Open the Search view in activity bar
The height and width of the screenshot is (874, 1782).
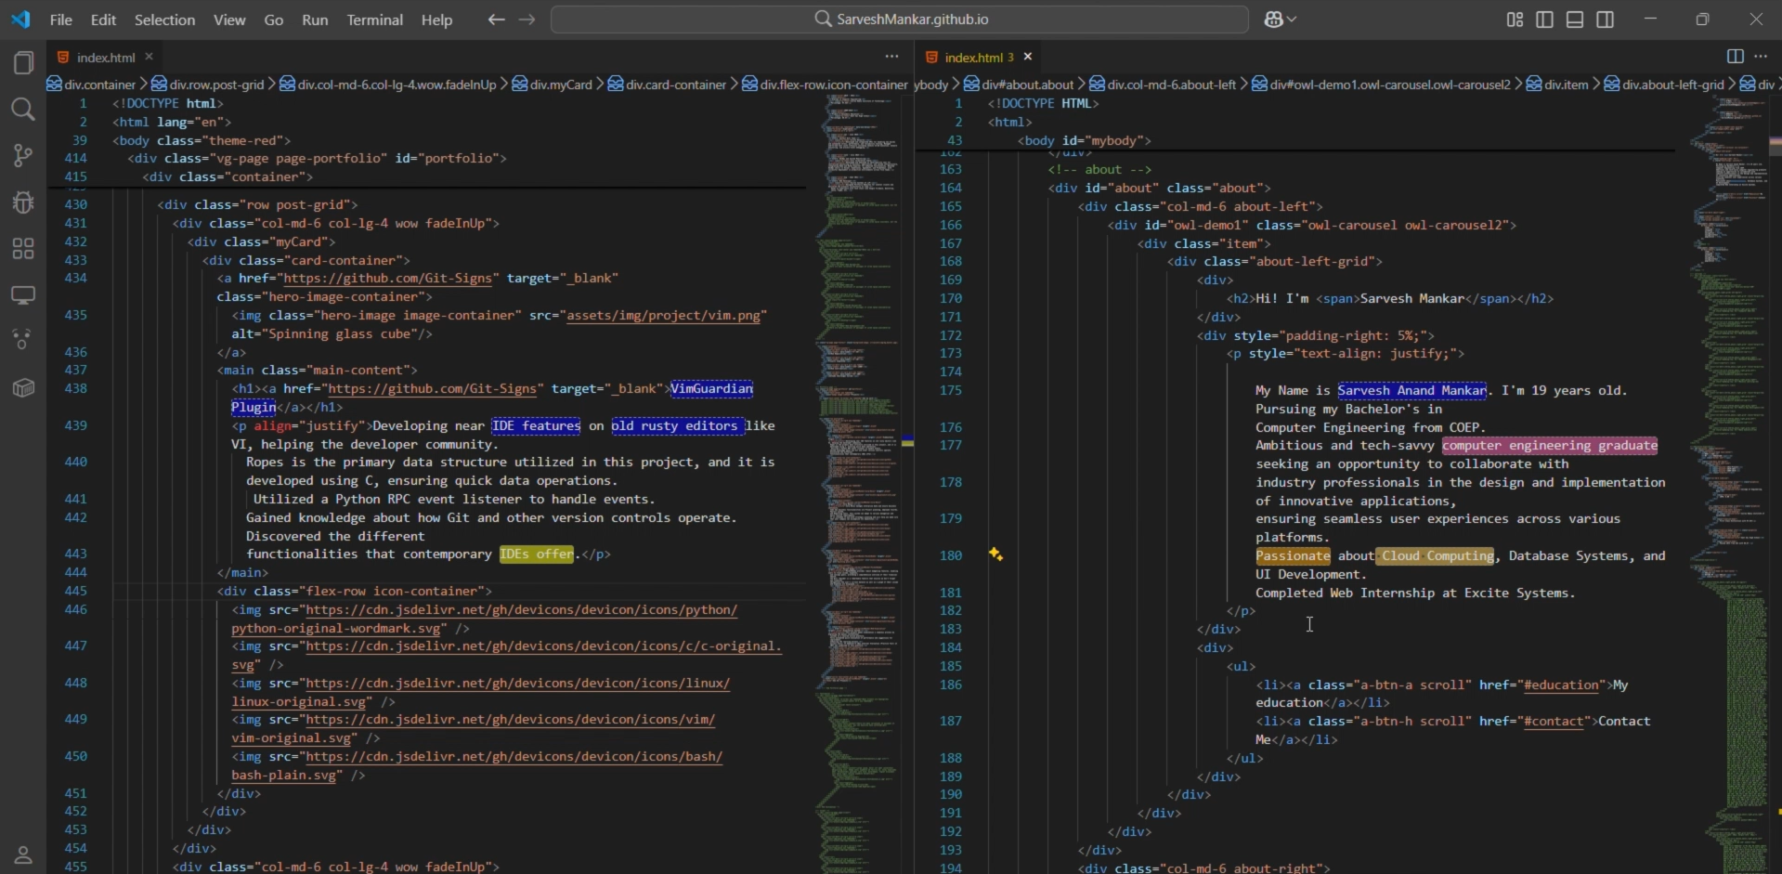click(x=23, y=110)
